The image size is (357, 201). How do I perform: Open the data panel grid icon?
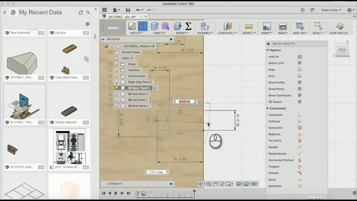pyautogui.click(x=104, y=10)
